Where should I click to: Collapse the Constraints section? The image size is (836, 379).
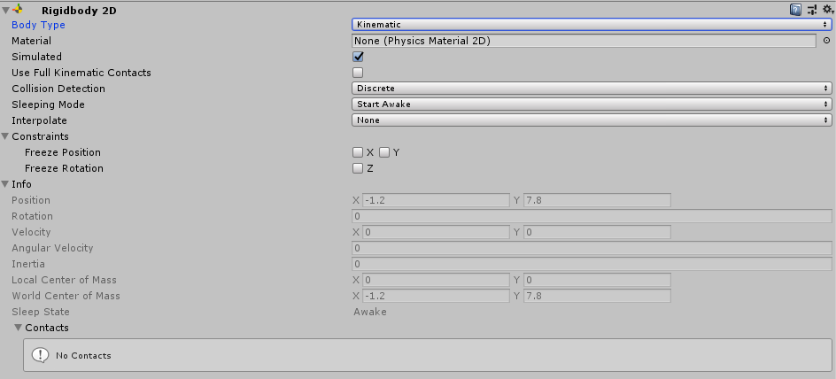point(5,136)
